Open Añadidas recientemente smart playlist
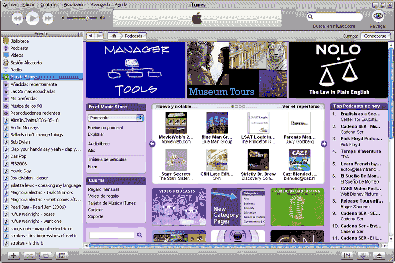 (42, 84)
